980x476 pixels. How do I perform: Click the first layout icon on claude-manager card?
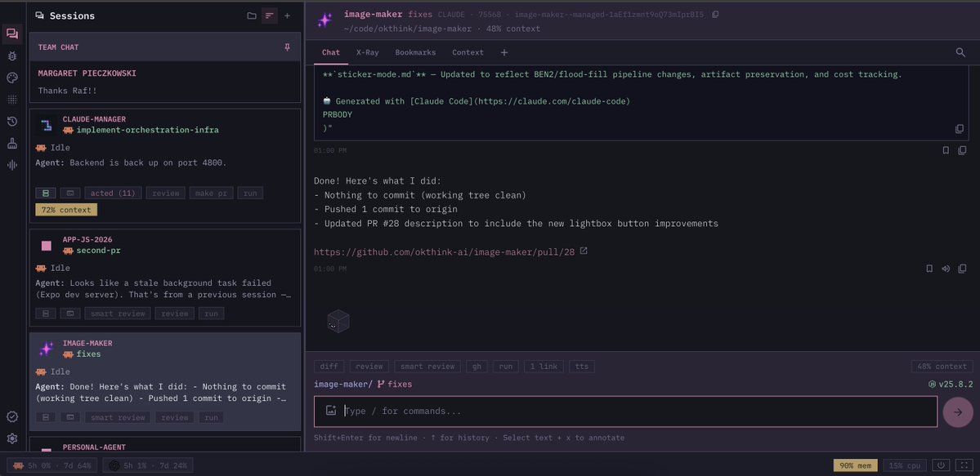point(46,193)
